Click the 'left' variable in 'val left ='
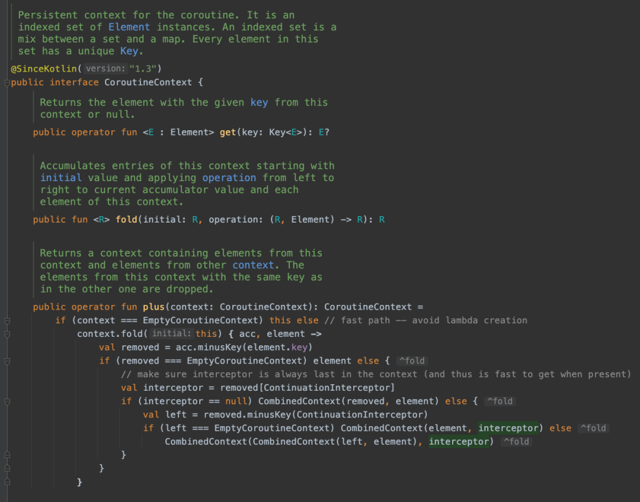Viewport: 640px width, 502px height. (175, 415)
